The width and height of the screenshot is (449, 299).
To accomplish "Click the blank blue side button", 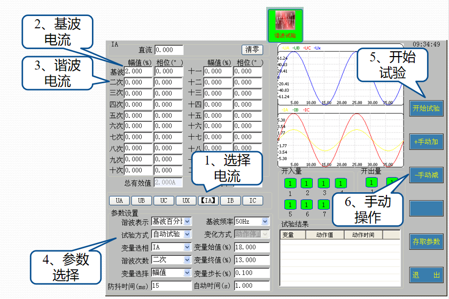I will [x=426, y=208].
